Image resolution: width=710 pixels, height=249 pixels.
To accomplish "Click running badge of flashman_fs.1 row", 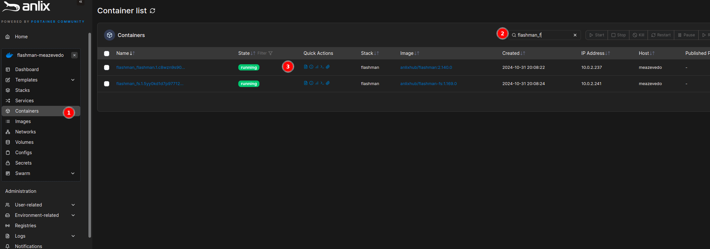I will (x=249, y=84).
